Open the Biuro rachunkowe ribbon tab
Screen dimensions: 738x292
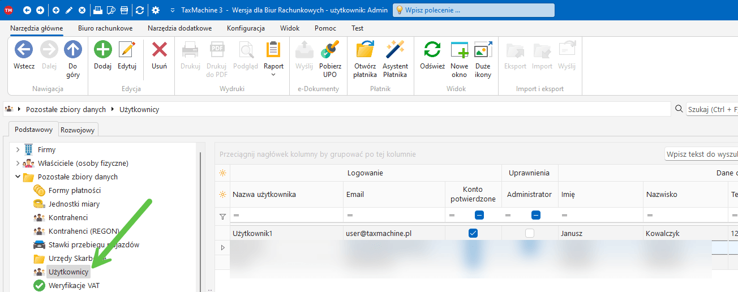coord(105,28)
